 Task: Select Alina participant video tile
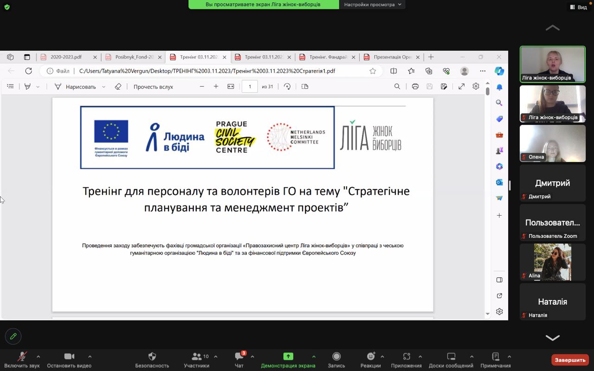pyautogui.click(x=553, y=262)
